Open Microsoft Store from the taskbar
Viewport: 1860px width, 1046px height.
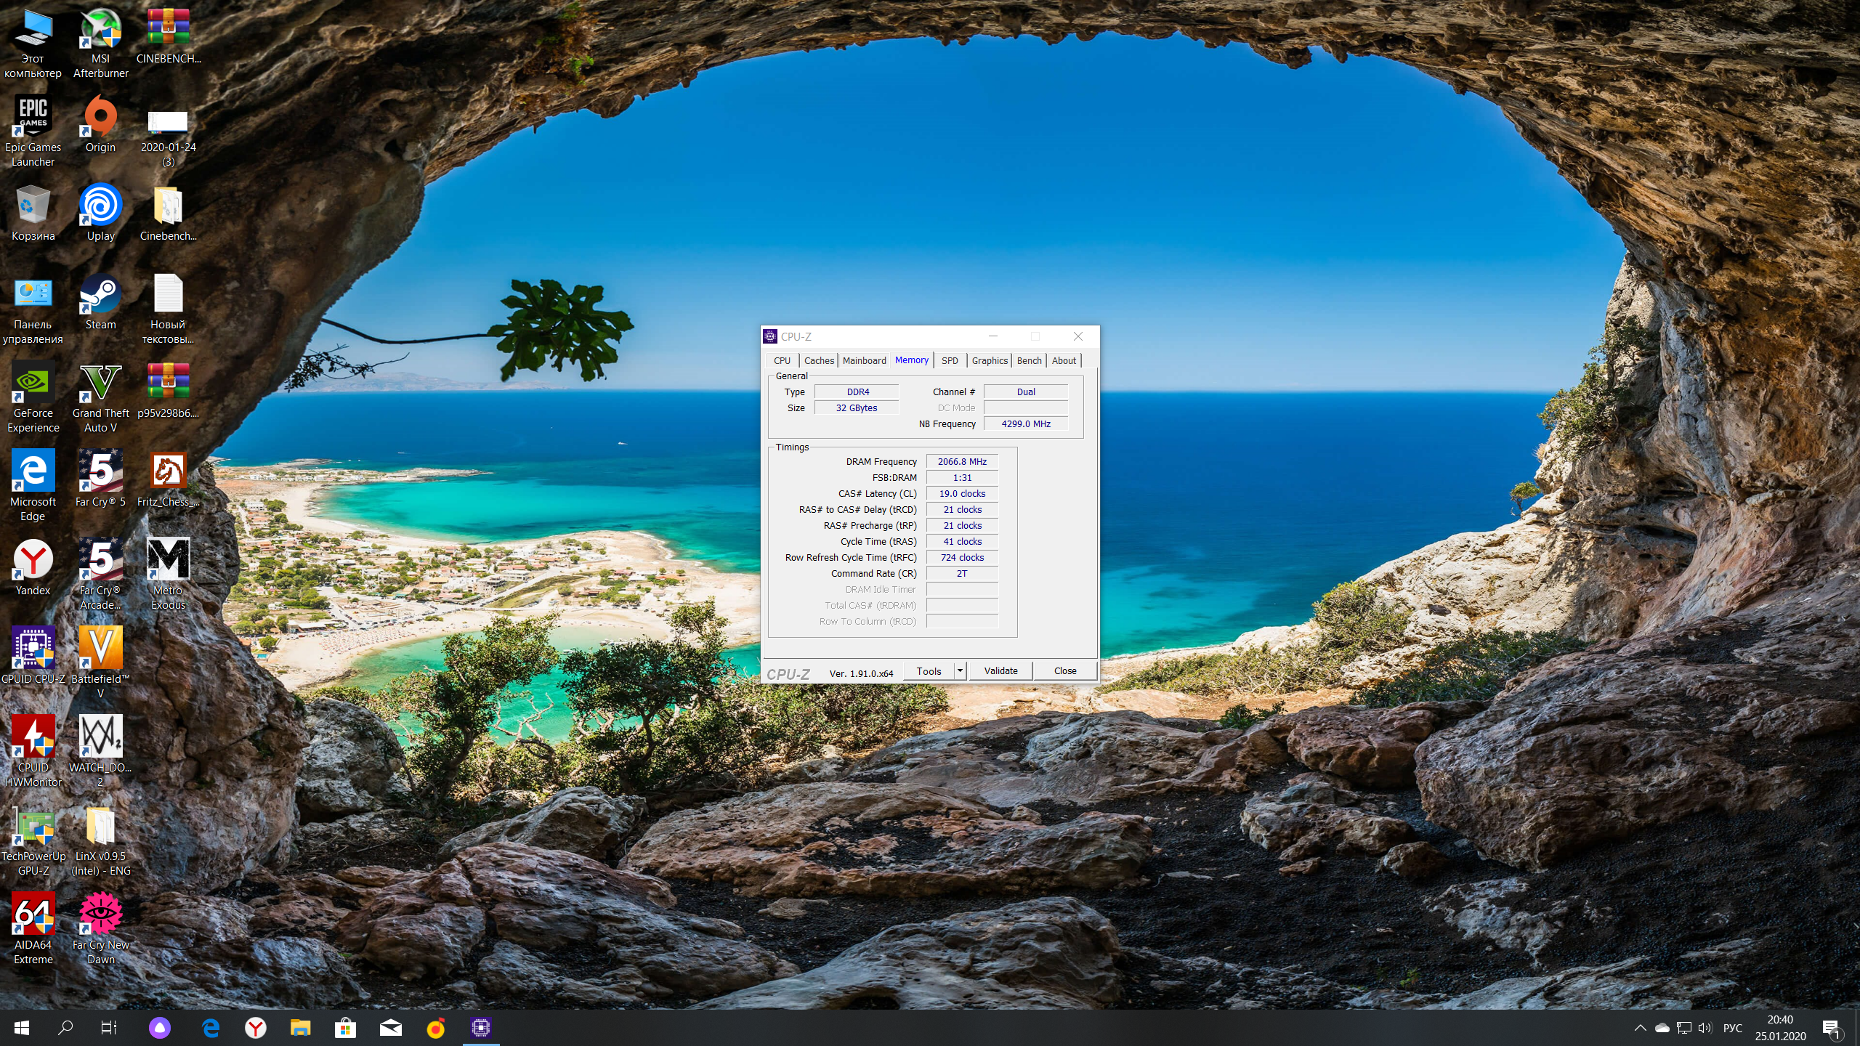[x=345, y=1028]
